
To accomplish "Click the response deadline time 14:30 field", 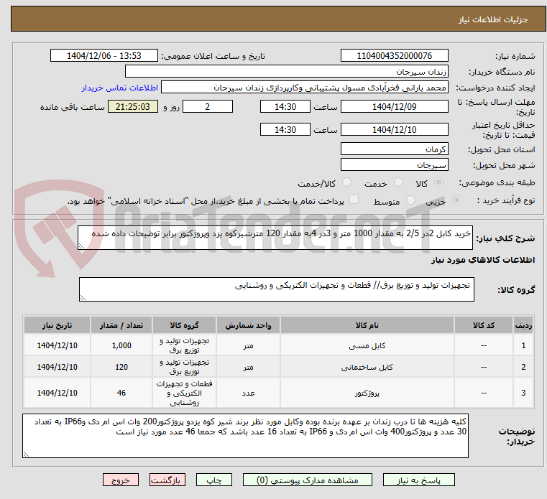I will click(x=285, y=107).
